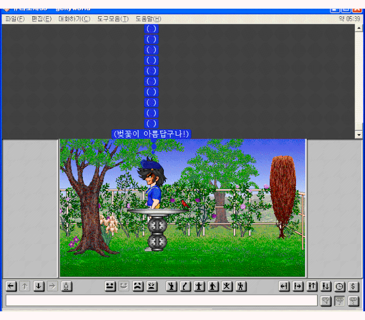This screenshot has width=365, height=320.
Task: Open the 도구모음(T) menu
Action: 112,19
